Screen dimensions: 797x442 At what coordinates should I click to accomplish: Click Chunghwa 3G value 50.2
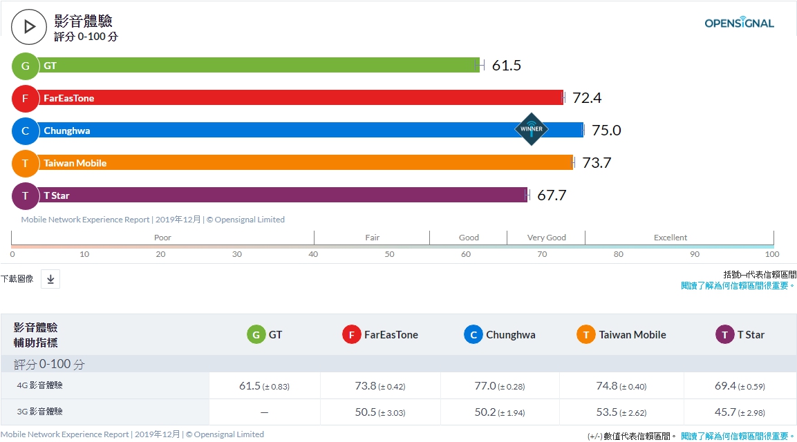pyautogui.click(x=500, y=412)
